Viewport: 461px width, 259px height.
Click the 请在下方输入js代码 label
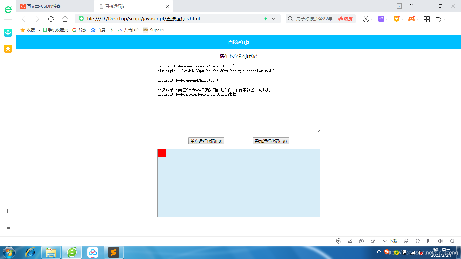[239, 56]
